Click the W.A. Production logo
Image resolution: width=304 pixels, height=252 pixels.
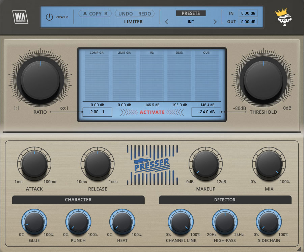point(20,17)
